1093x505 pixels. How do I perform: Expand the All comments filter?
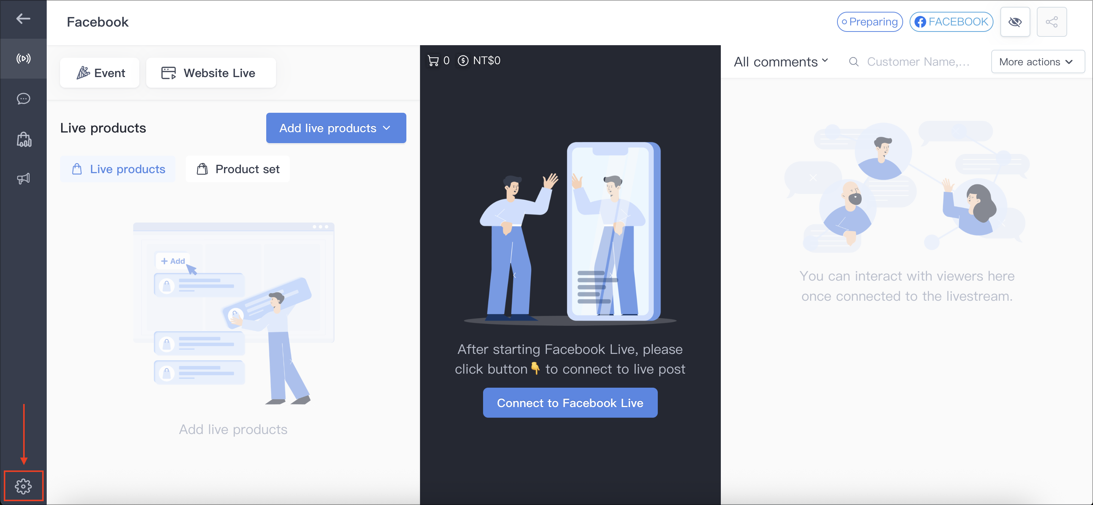coord(781,62)
